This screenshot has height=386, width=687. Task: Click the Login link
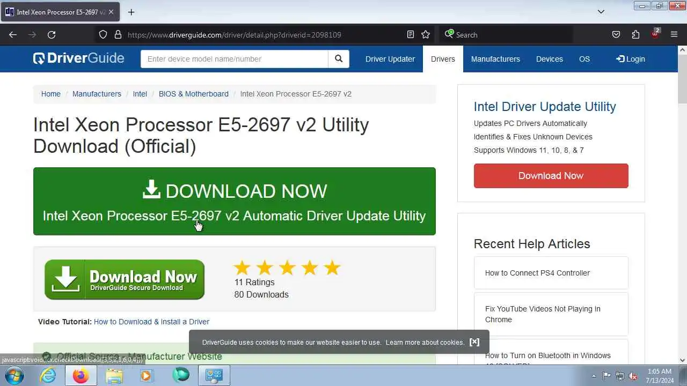coord(631,59)
